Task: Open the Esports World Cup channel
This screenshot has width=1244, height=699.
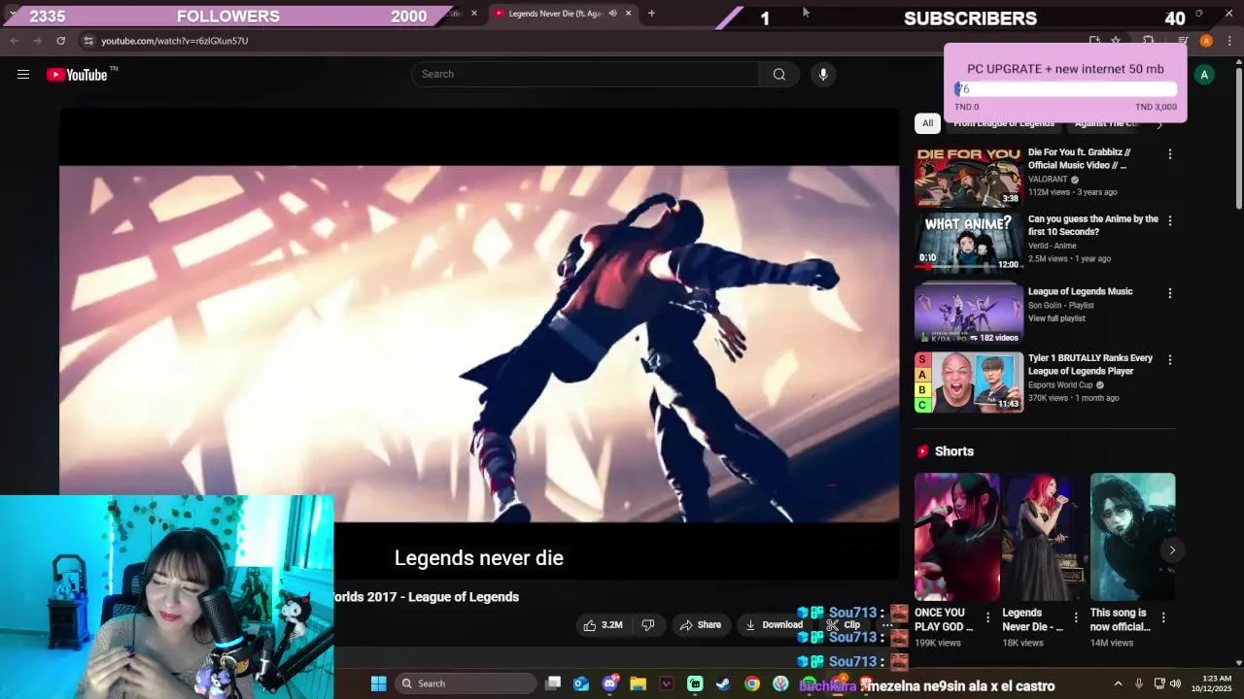Action: (x=1060, y=384)
